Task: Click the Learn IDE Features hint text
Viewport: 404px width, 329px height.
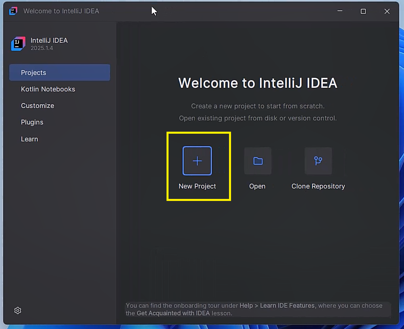Action: tap(287, 306)
